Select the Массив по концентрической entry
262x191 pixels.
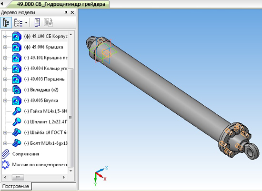(x=40, y=165)
